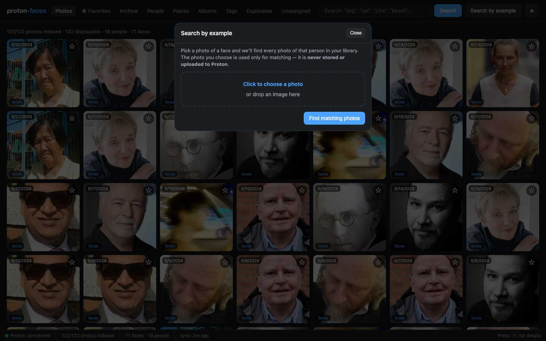Click the proton-faces logo
546x341 pixels.
(x=27, y=11)
